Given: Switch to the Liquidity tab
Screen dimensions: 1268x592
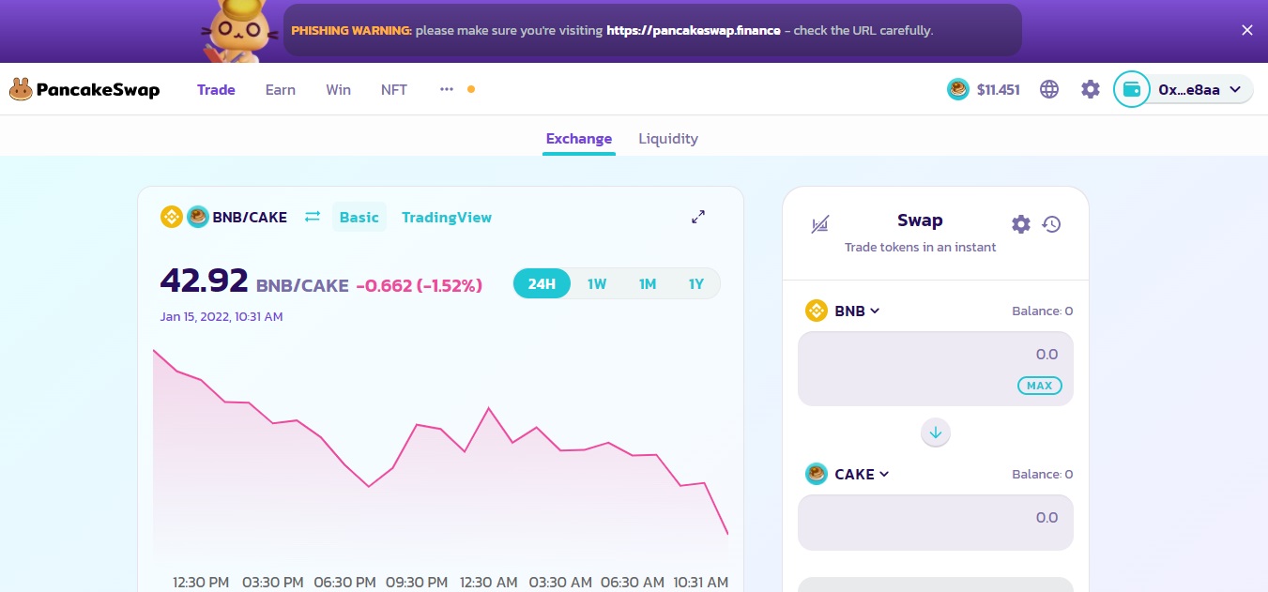Looking at the screenshot, I should point(668,139).
